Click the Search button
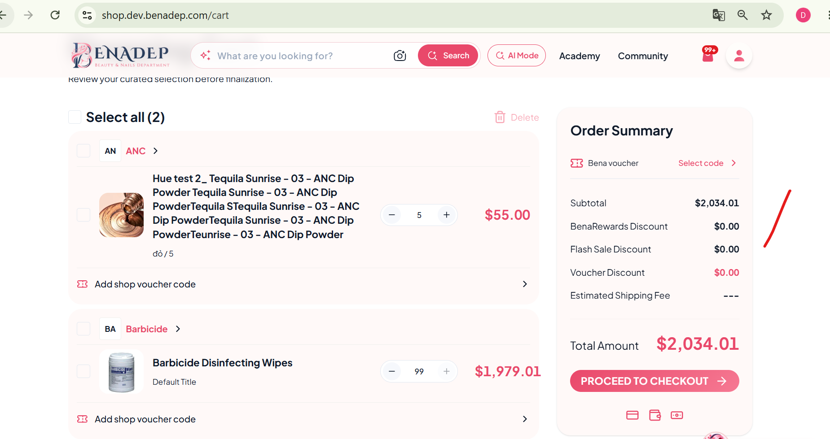The height and width of the screenshot is (439, 830). 448,56
